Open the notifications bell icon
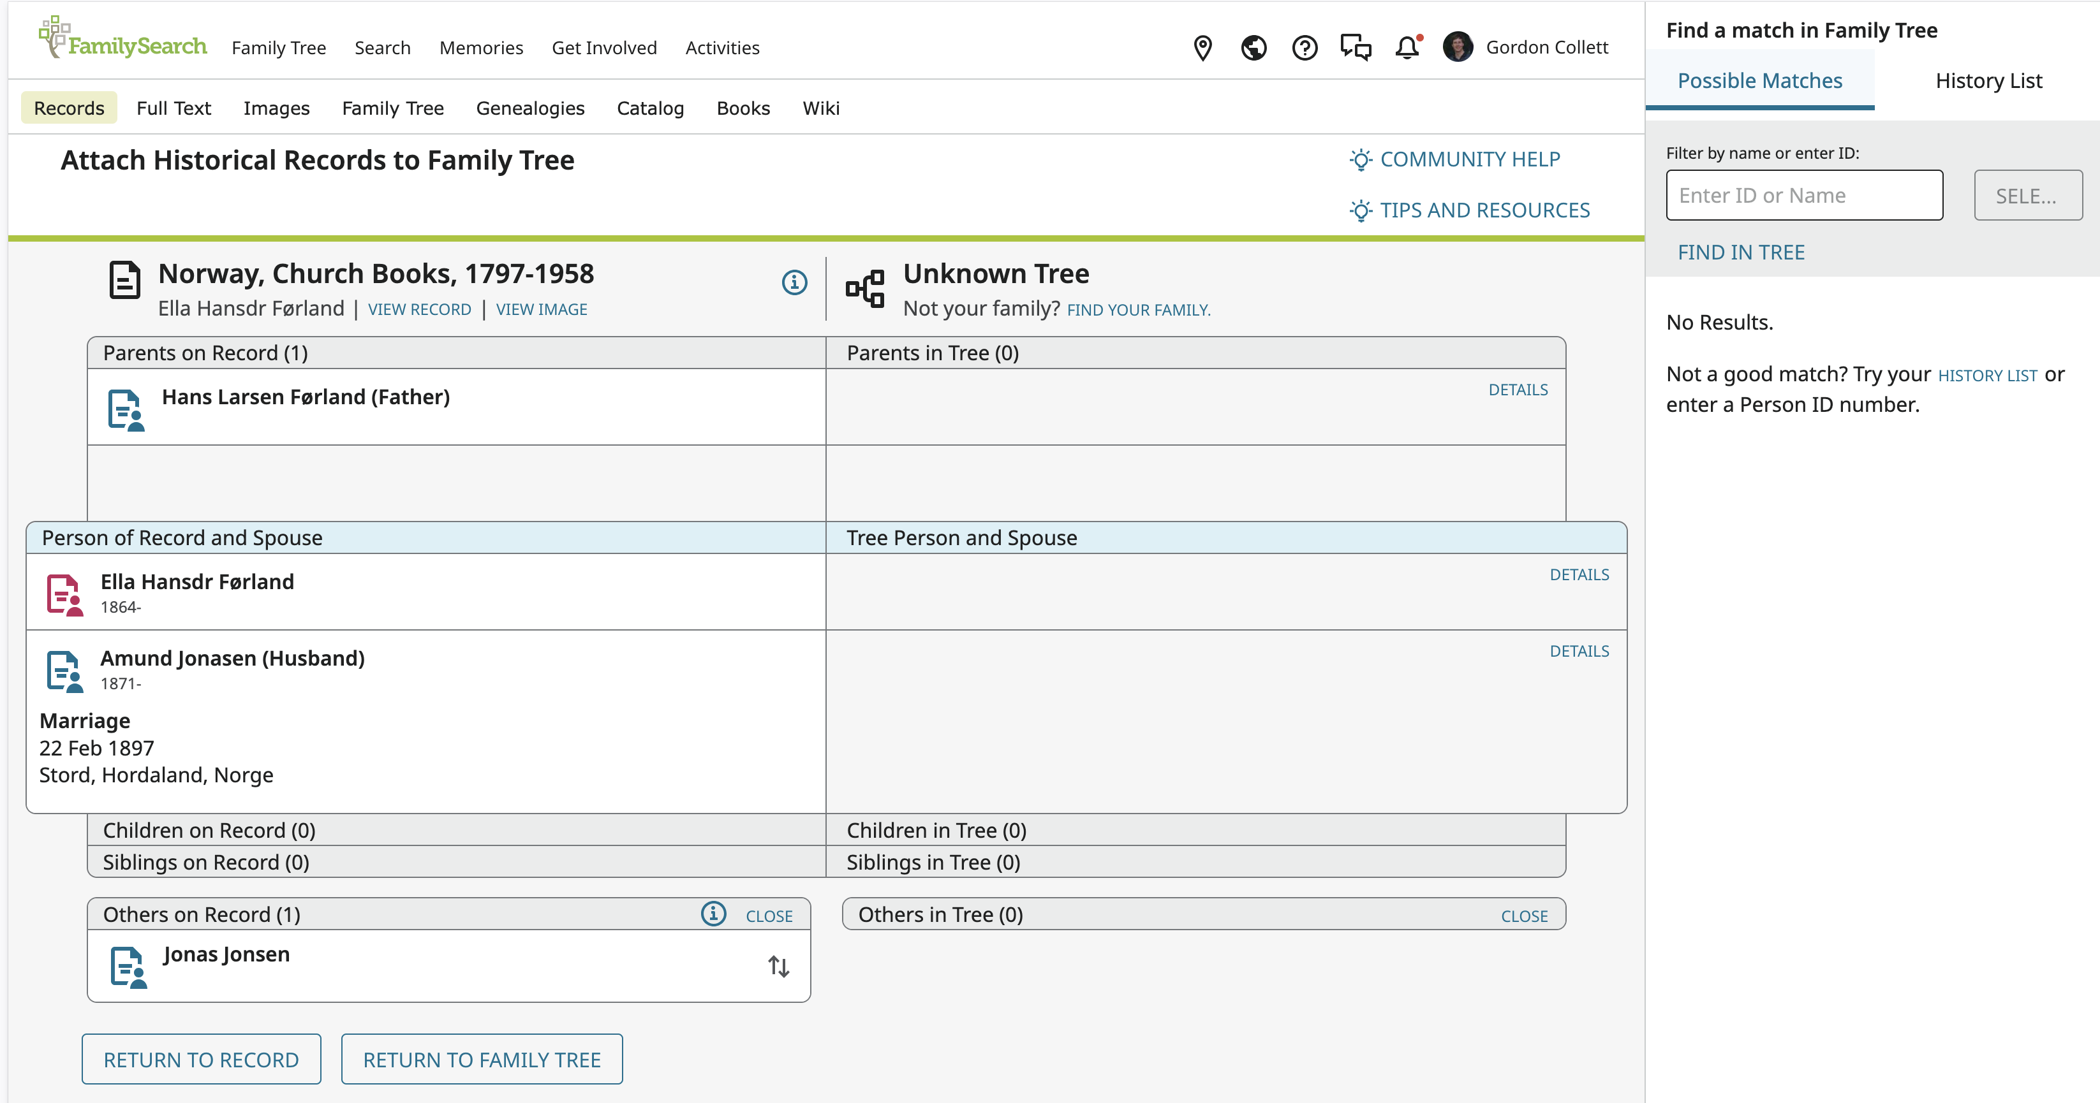This screenshot has width=2100, height=1103. [x=1407, y=48]
